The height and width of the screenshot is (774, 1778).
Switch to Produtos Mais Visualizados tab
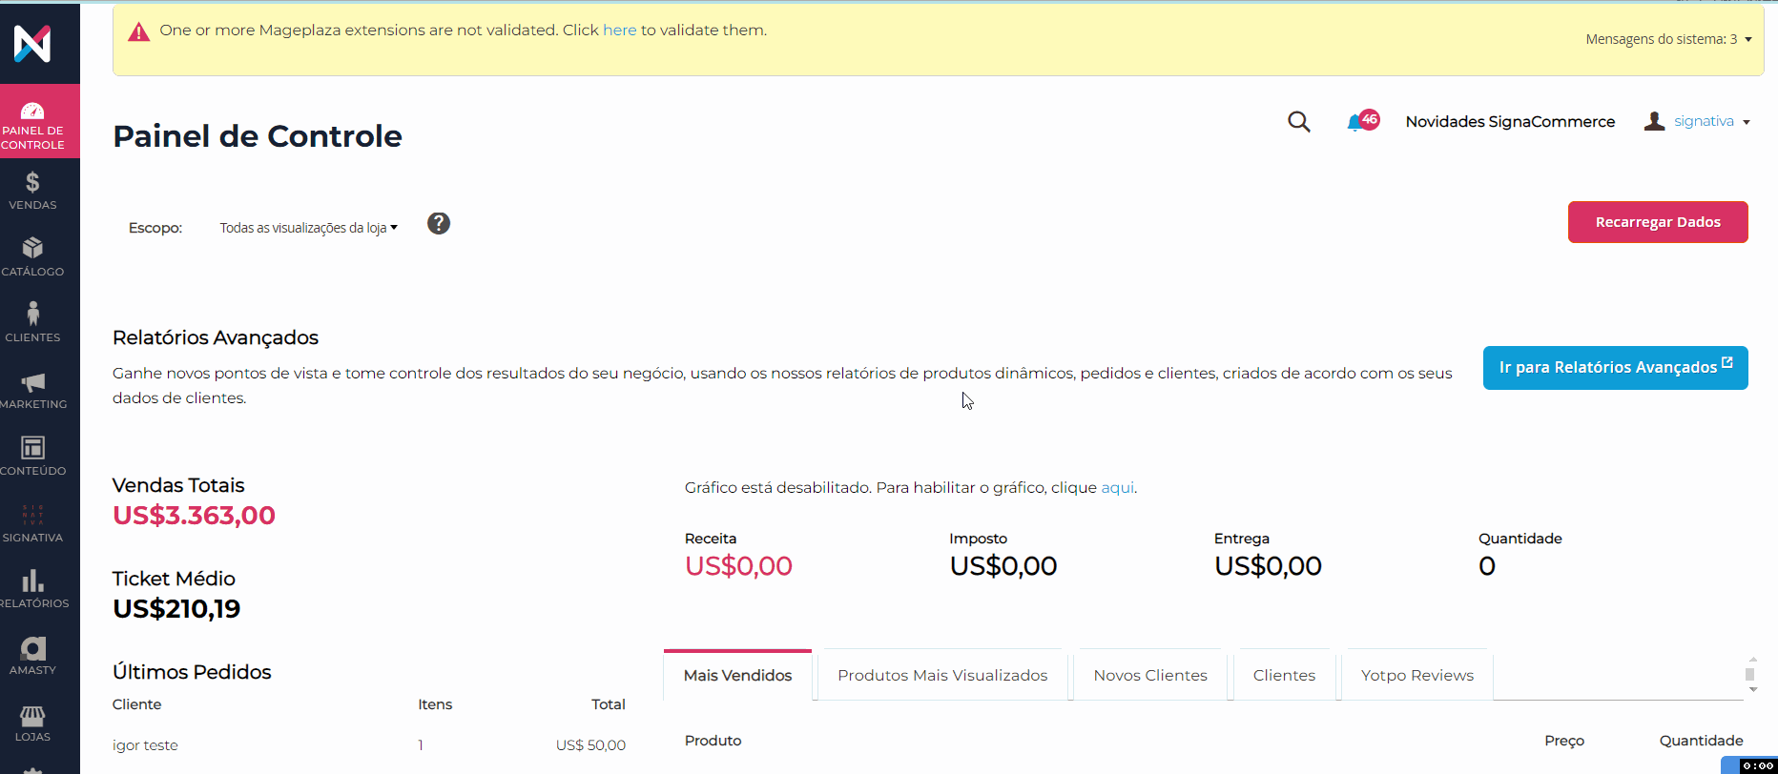(x=942, y=676)
